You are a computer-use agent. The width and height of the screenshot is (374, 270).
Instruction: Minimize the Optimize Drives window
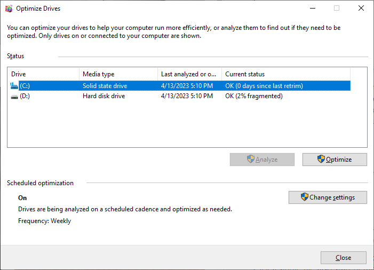point(313,9)
